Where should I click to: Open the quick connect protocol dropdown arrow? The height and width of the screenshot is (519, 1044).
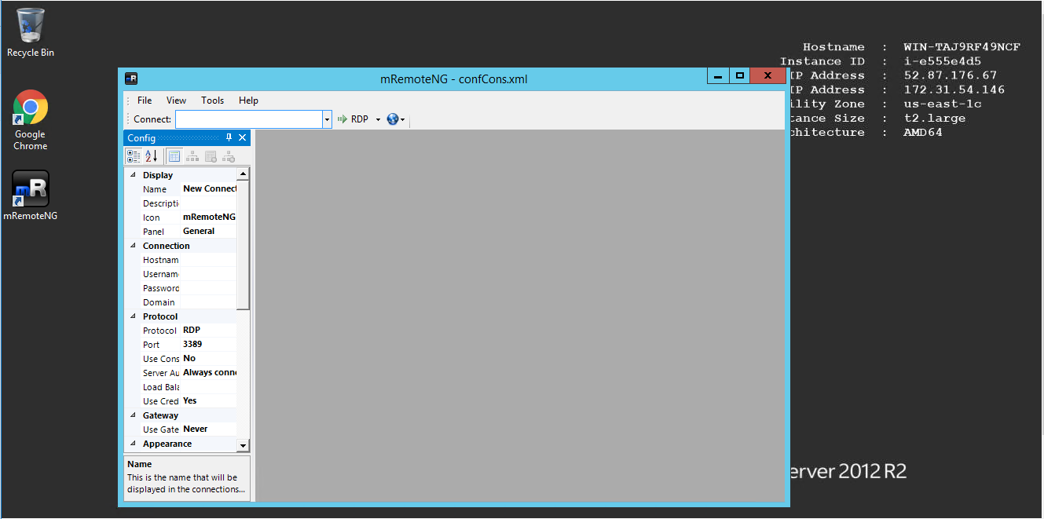pos(376,119)
